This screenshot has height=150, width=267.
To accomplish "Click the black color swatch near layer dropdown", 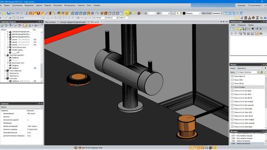I will pos(184,13).
